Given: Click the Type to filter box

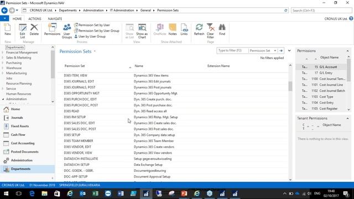Looking at the screenshot, I should pyautogui.click(x=232, y=50).
